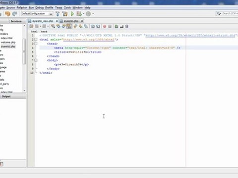Open the Tools menu
Screen dimensions: 238x178
tap(67, 7)
